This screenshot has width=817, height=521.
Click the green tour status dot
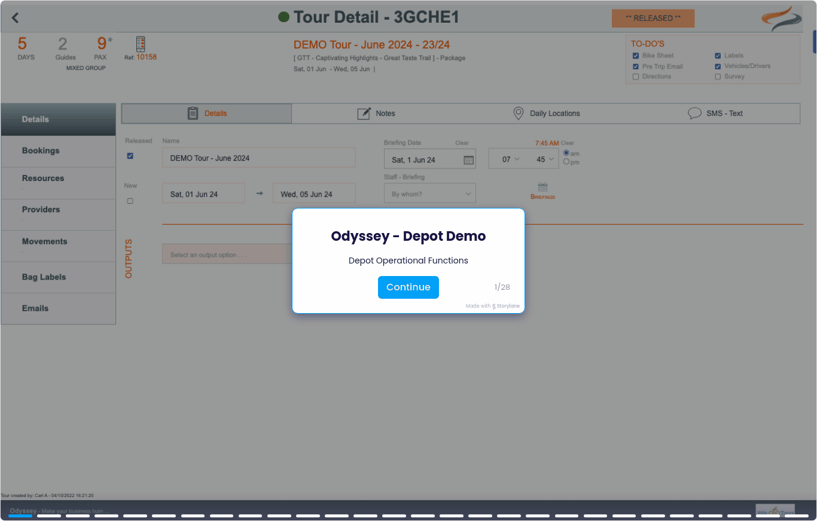click(x=284, y=17)
